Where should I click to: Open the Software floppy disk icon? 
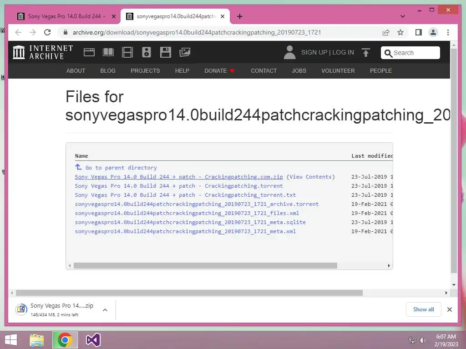[166, 52]
